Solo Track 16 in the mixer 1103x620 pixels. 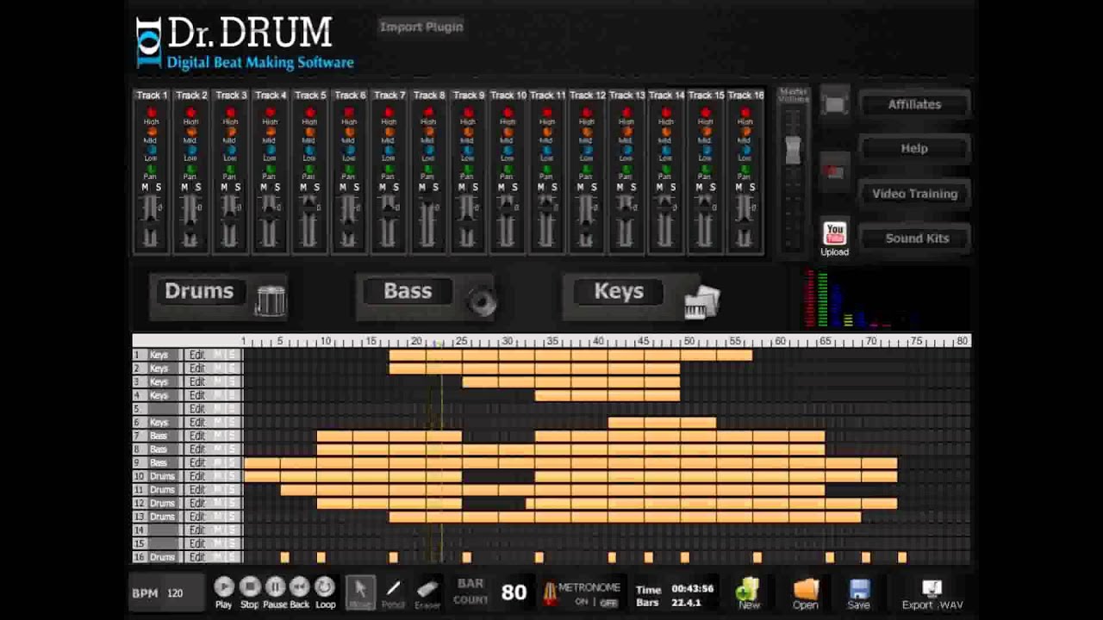coord(752,188)
